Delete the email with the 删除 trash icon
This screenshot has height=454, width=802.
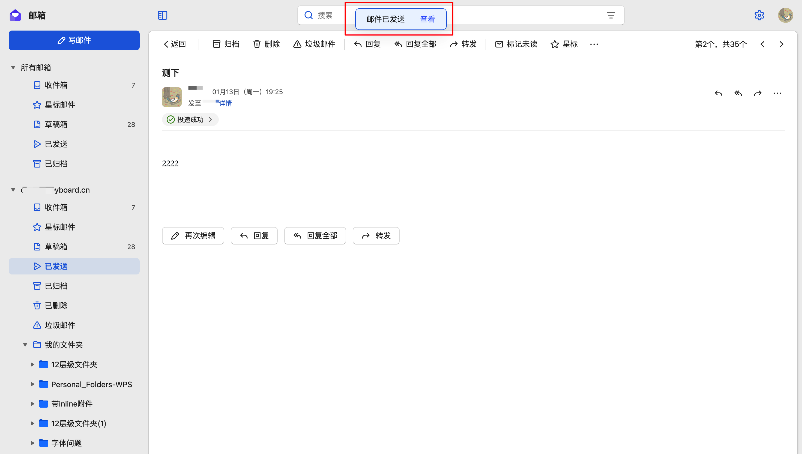[x=266, y=44]
